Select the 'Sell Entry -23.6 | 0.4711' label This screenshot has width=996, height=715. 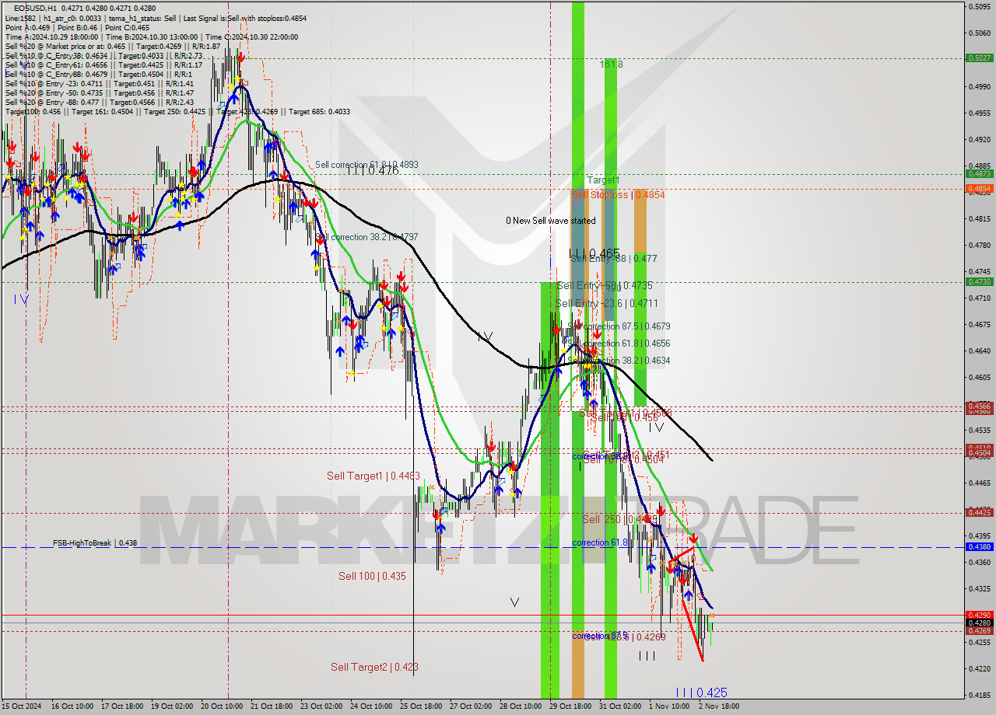(x=607, y=303)
